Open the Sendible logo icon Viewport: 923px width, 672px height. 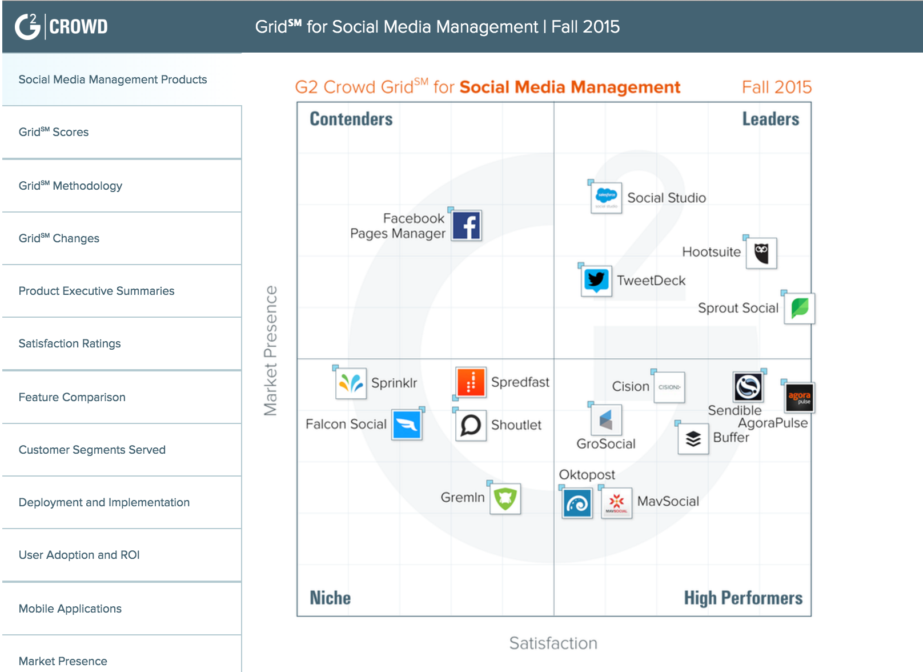pyautogui.click(x=748, y=386)
